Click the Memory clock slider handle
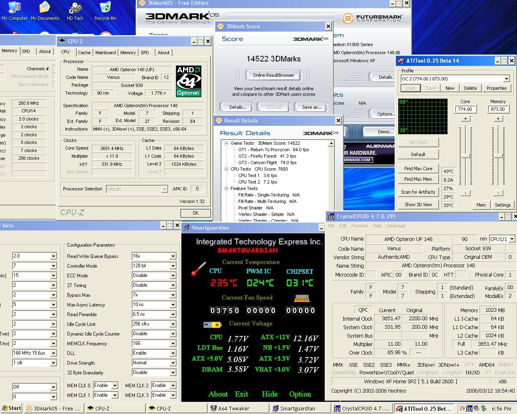Viewport: 517px width, 414px height. (x=498, y=156)
